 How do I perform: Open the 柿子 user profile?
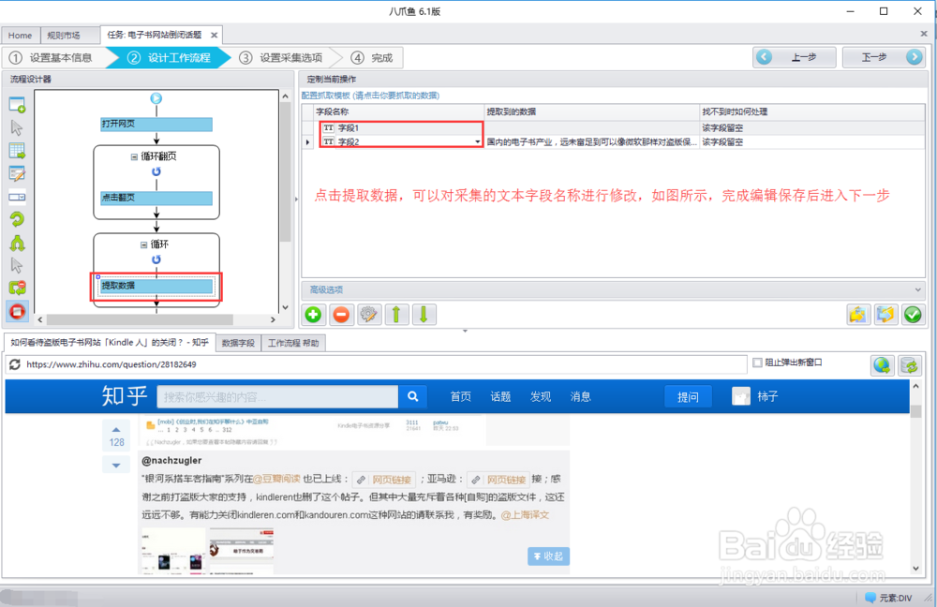tap(755, 396)
